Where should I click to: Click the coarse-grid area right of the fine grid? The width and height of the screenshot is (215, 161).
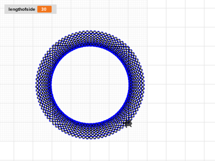tap(181, 75)
